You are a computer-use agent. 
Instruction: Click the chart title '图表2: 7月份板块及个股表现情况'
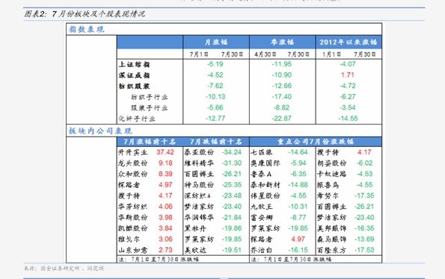(x=85, y=14)
